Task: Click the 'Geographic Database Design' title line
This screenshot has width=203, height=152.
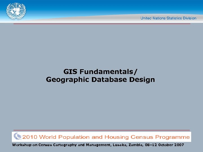Action: (x=100, y=80)
